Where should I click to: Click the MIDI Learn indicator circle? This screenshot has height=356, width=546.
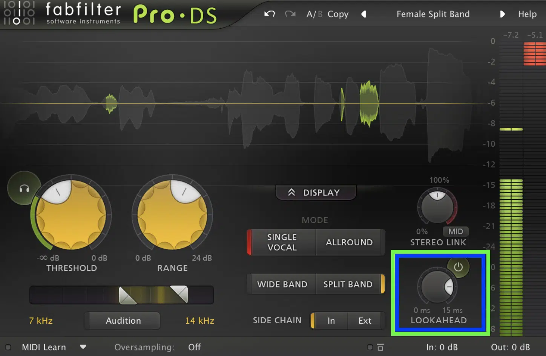[8, 347]
